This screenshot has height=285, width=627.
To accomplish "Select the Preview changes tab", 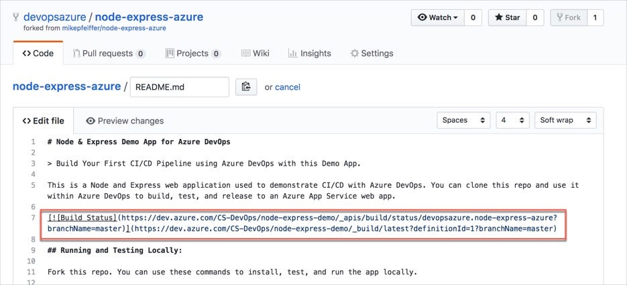I will pyautogui.click(x=125, y=121).
